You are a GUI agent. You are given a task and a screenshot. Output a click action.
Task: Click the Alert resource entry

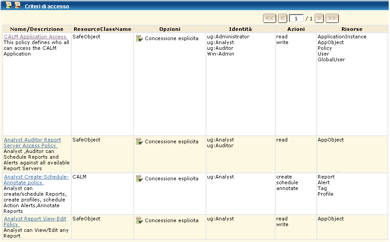coord(323,182)
